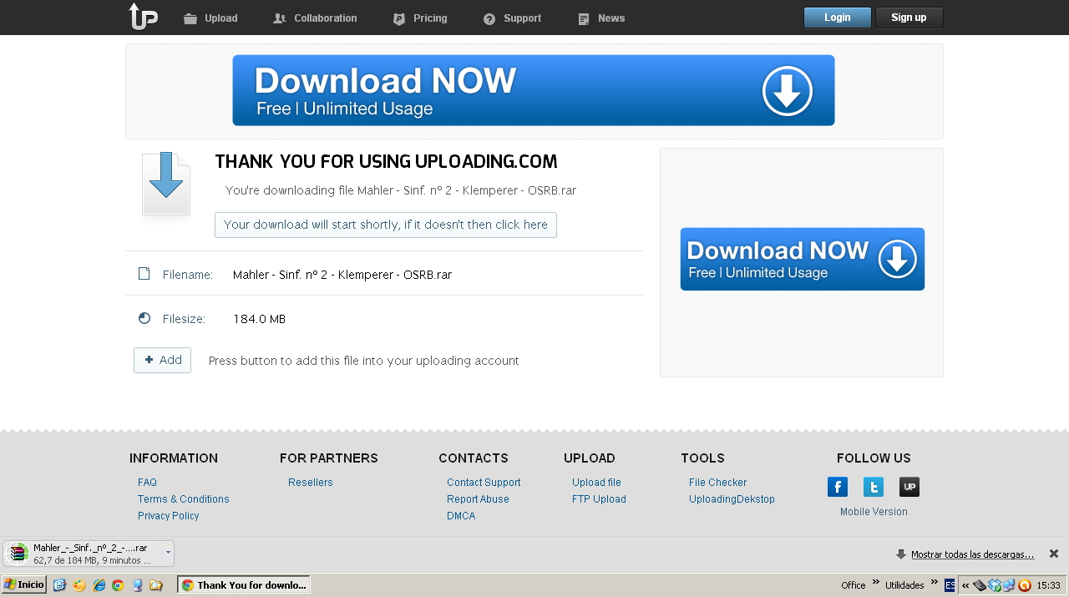Image resolution: width=1069 pixels, height=597 pixels.
Task: Open the DMCA link
Action: 461,516
